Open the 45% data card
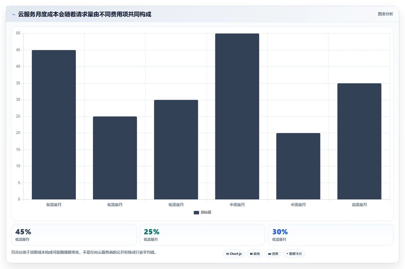 point(74,235)
